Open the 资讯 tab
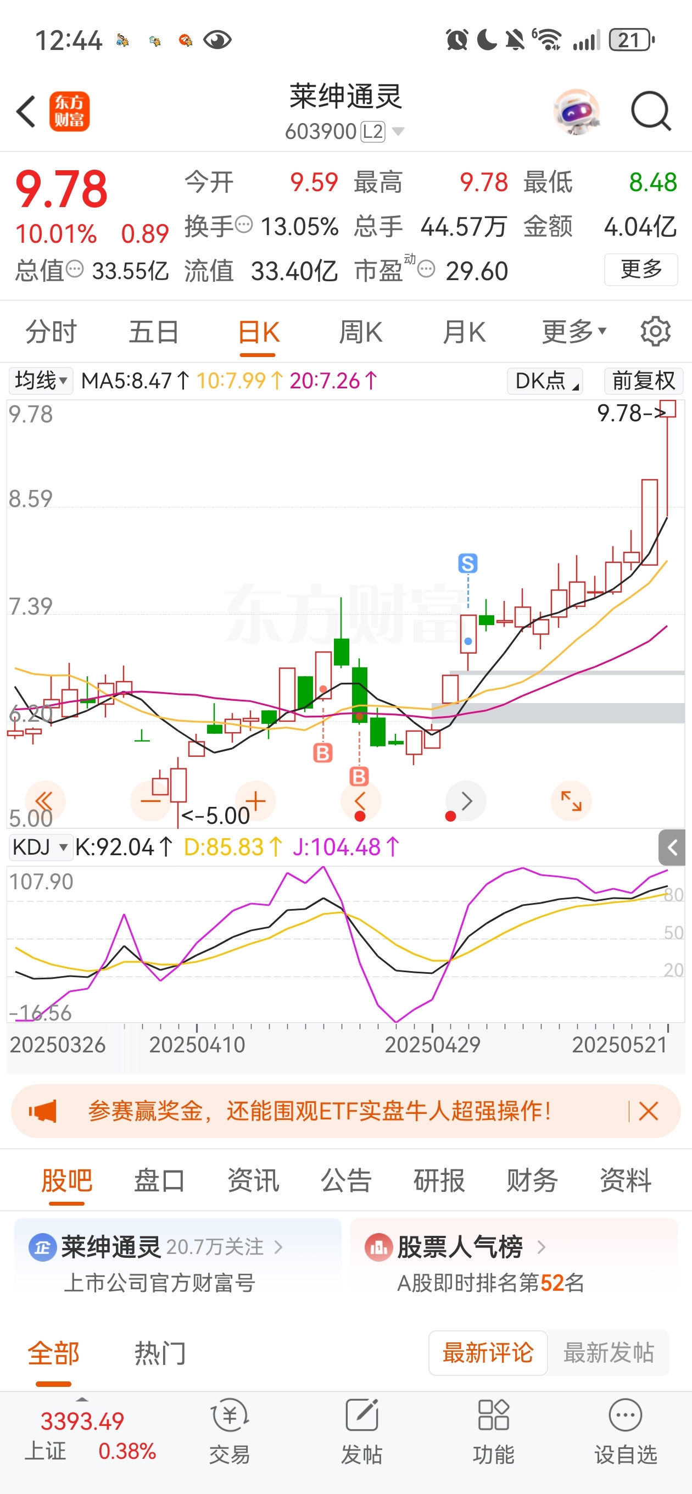Image resolution: width=692 pixels, height=1494 pixels. [x=253, y=1180]
